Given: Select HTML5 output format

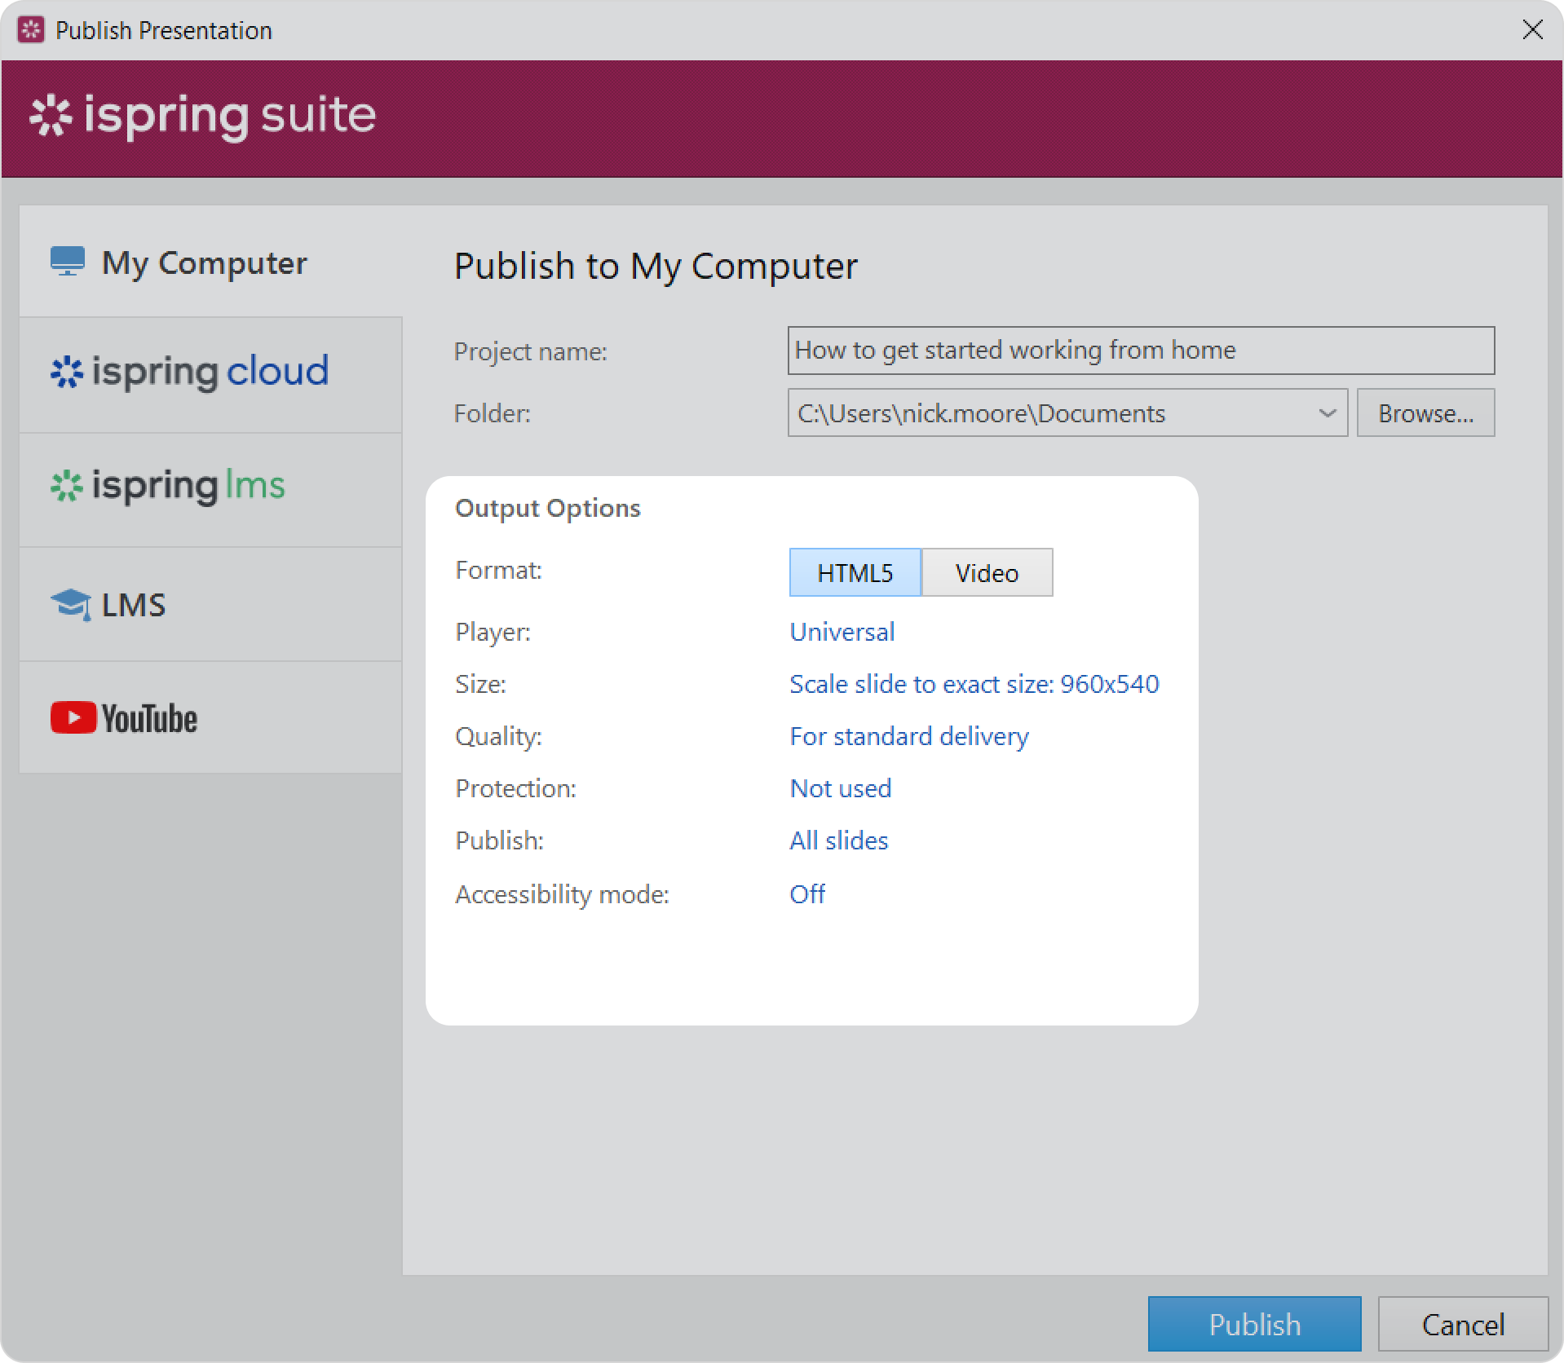Looking at the screenshot, I should point(855,572).
